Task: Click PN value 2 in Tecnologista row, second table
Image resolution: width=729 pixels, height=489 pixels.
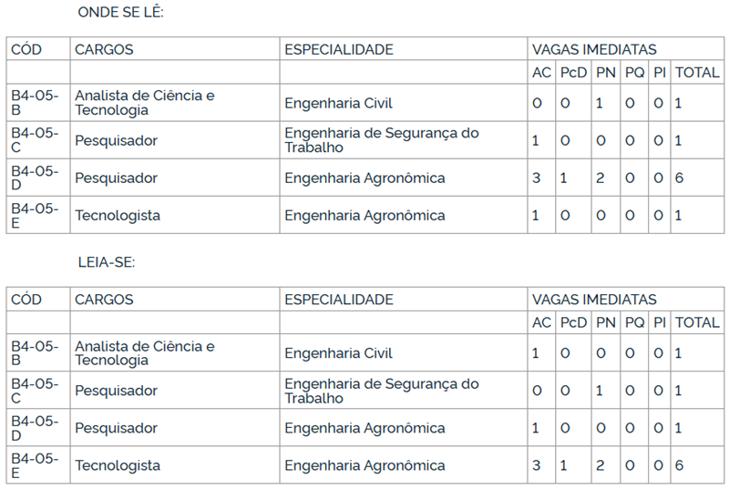Action: (601, 465)
